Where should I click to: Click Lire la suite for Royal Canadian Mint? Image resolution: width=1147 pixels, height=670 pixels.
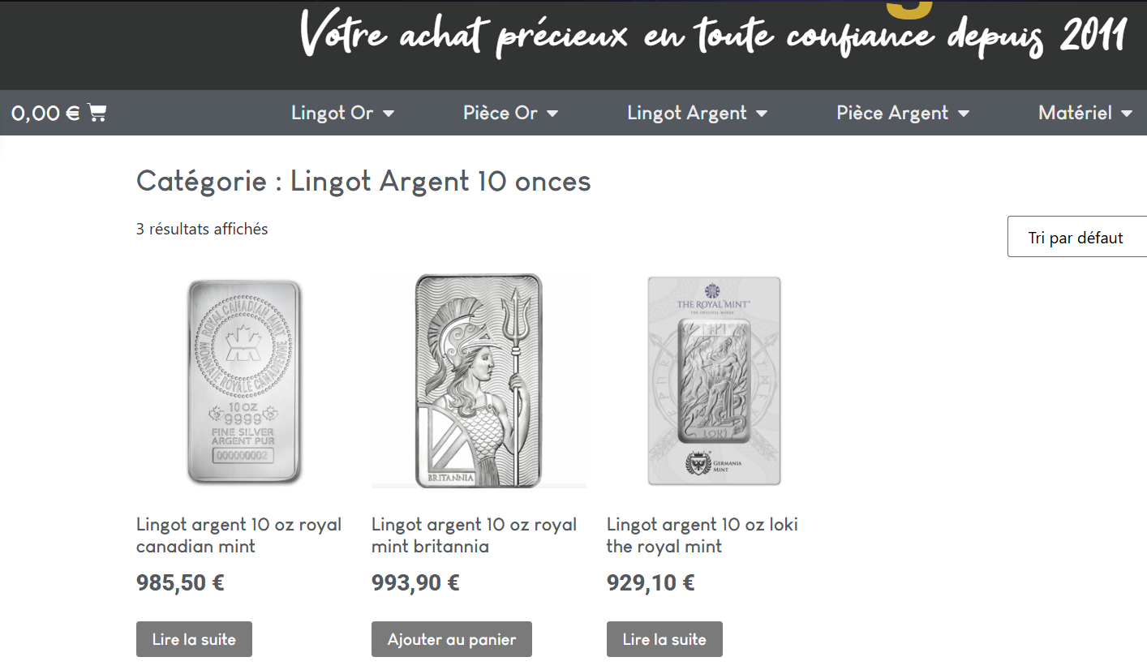coord(194,639)
